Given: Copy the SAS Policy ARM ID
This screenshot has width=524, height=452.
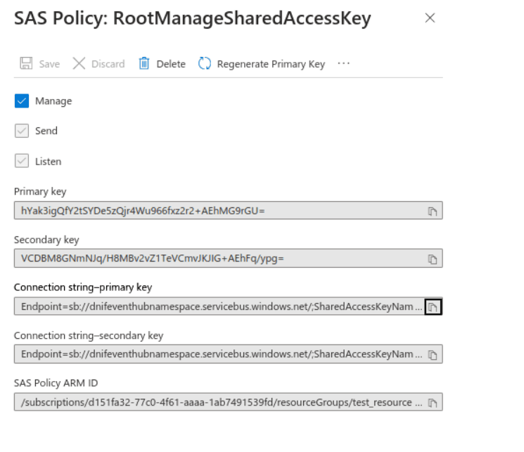Looking at the screenshot, I should (433, 403).
